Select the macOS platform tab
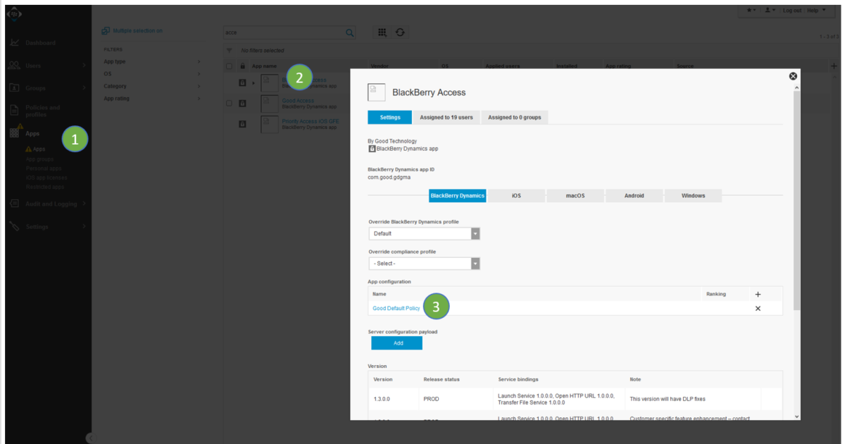This screenshot has height=444, width=845. point(575,195)
